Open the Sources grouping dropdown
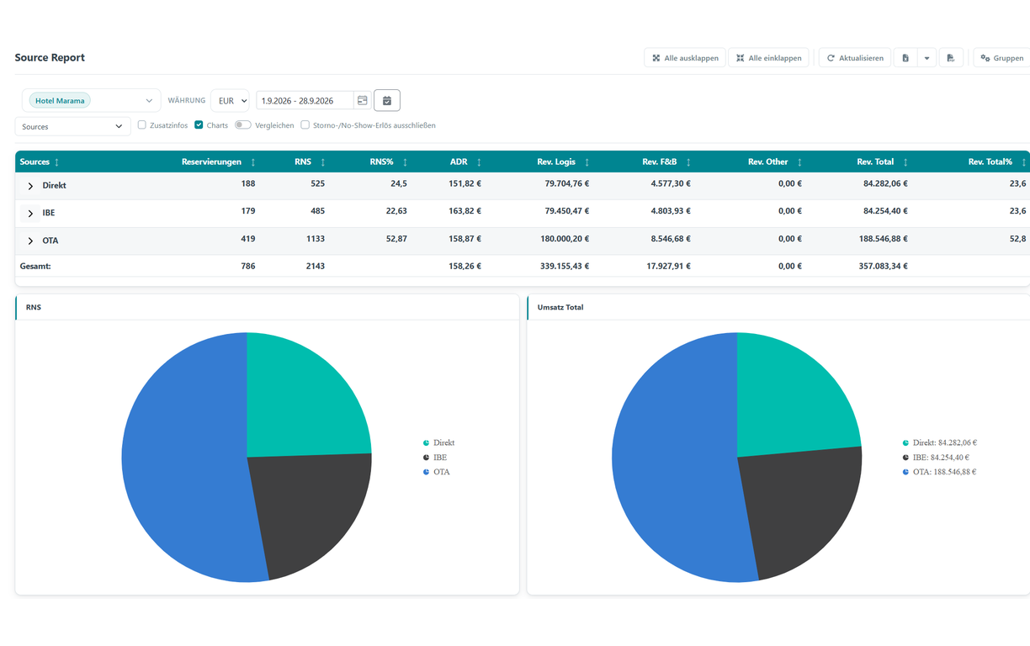This screenshot has width=1030, height=646. pyautogui.click(x=73, y=126)
